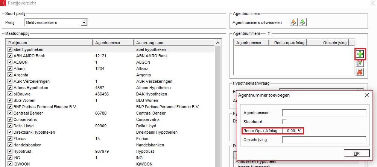Screen dimensions: 377x167
Task: Select agent number 987979
Action: click(102, 151)
